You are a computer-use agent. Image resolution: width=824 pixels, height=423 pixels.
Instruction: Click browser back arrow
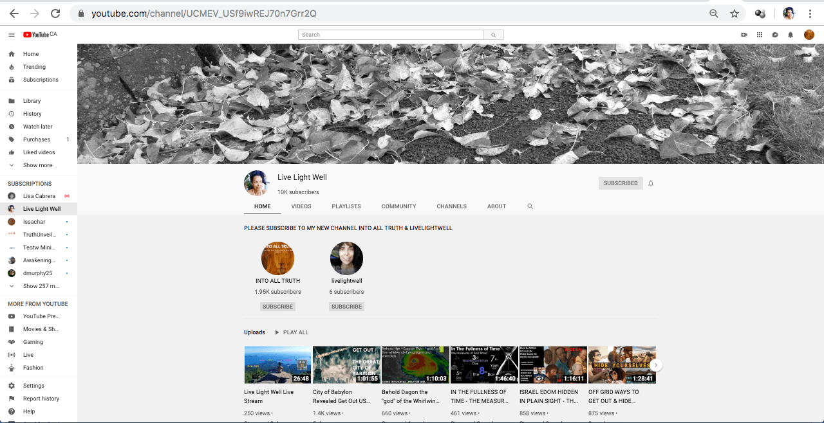click(14, 14)
